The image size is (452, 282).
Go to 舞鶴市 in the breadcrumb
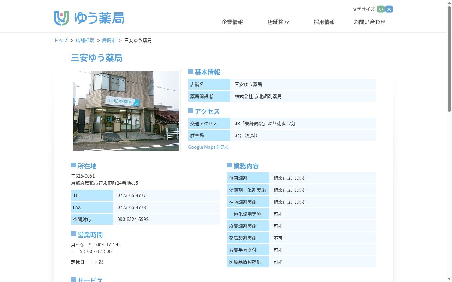109,41
